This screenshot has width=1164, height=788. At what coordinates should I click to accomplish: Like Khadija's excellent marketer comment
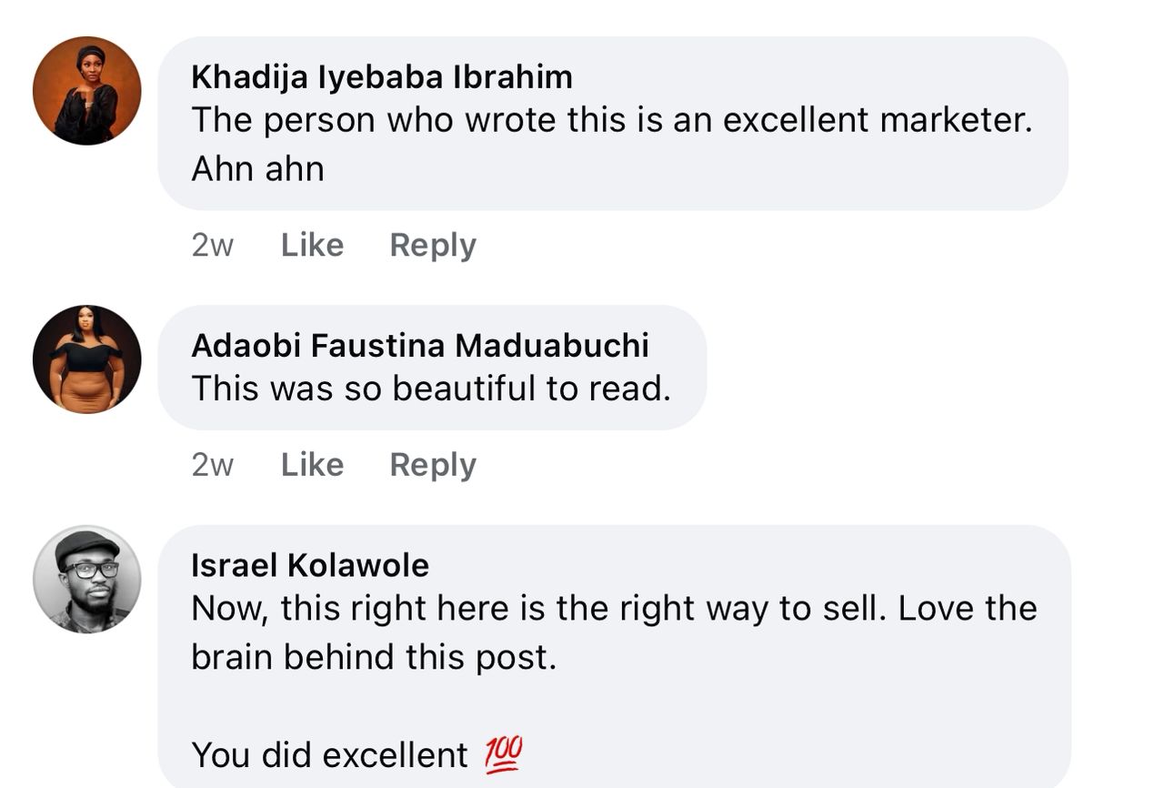click(x=312, y=246)
